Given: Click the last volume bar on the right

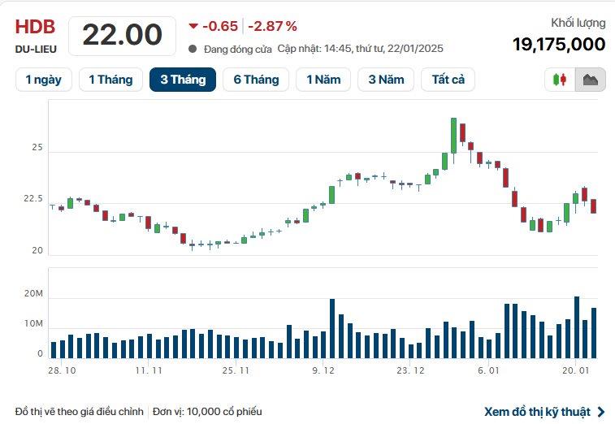Looking at the screenshot, I should pyautogui.click(x=594, y=333).
